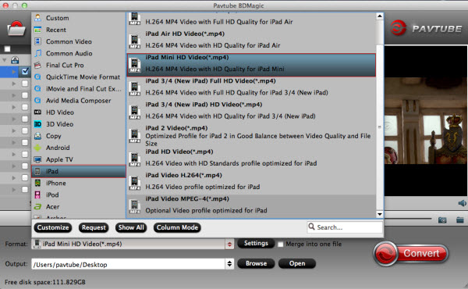Screen dimensions: 468x289
Task: Click the search magnifier icon
Action: pos(311,227)
